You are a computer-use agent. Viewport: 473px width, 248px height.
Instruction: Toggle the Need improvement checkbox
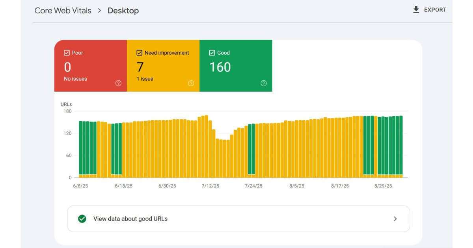pos(140,52)
